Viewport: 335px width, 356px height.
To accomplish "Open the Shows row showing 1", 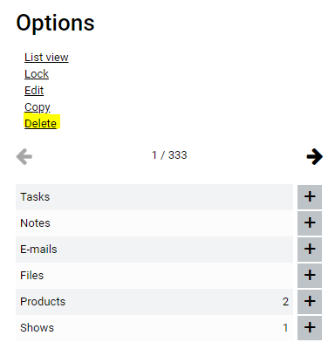I will (x=154, y=328).
